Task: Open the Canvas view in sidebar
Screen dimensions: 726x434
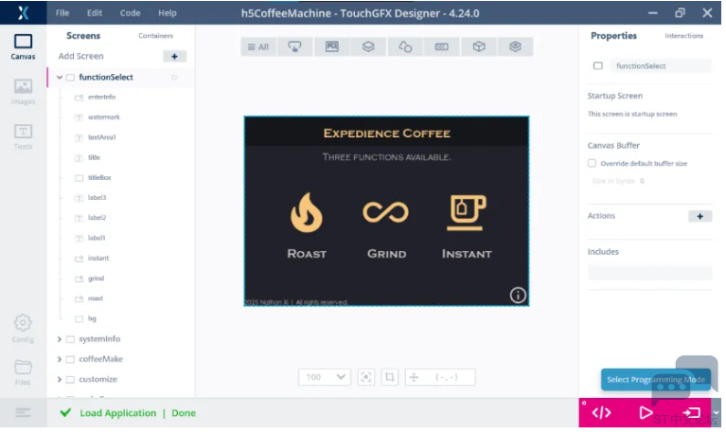Action: 23,46
